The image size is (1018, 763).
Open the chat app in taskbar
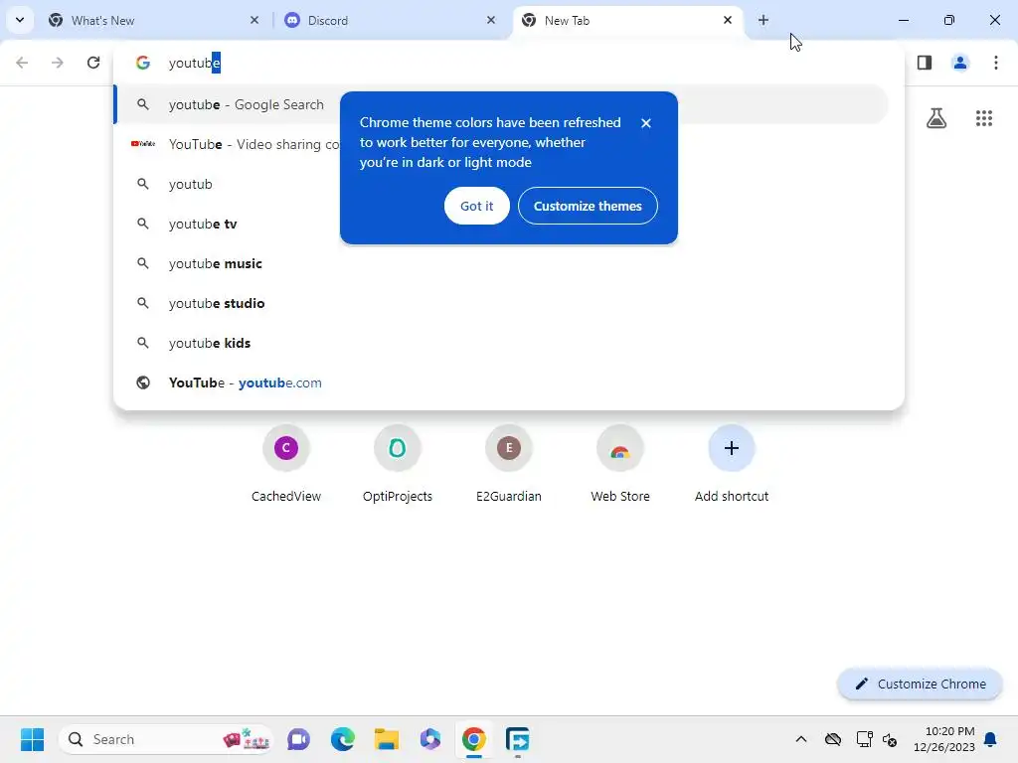click(x=298, y=739)
